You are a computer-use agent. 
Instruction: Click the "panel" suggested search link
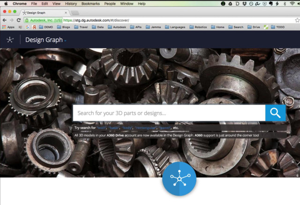point(165,128)
